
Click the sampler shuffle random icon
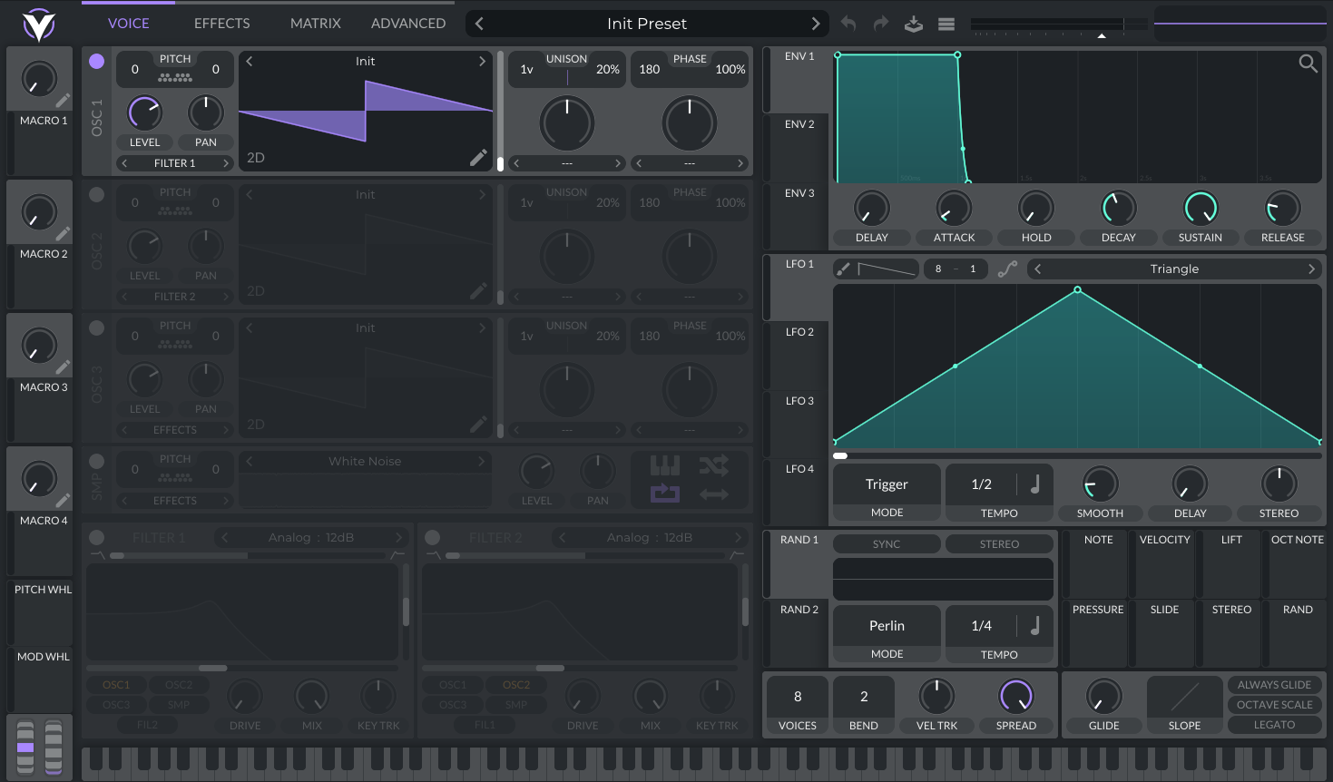click(x=714, y=466)
